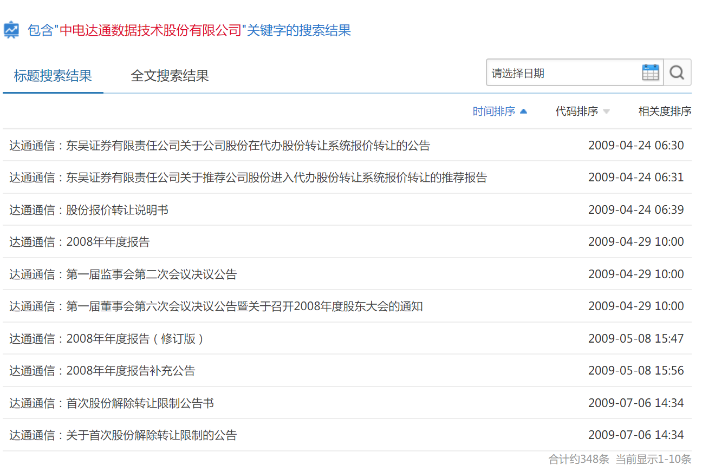The height and width of the screenshot is (472, 728).
Task: Sort results by 时间排序
Action: (494, 112)
